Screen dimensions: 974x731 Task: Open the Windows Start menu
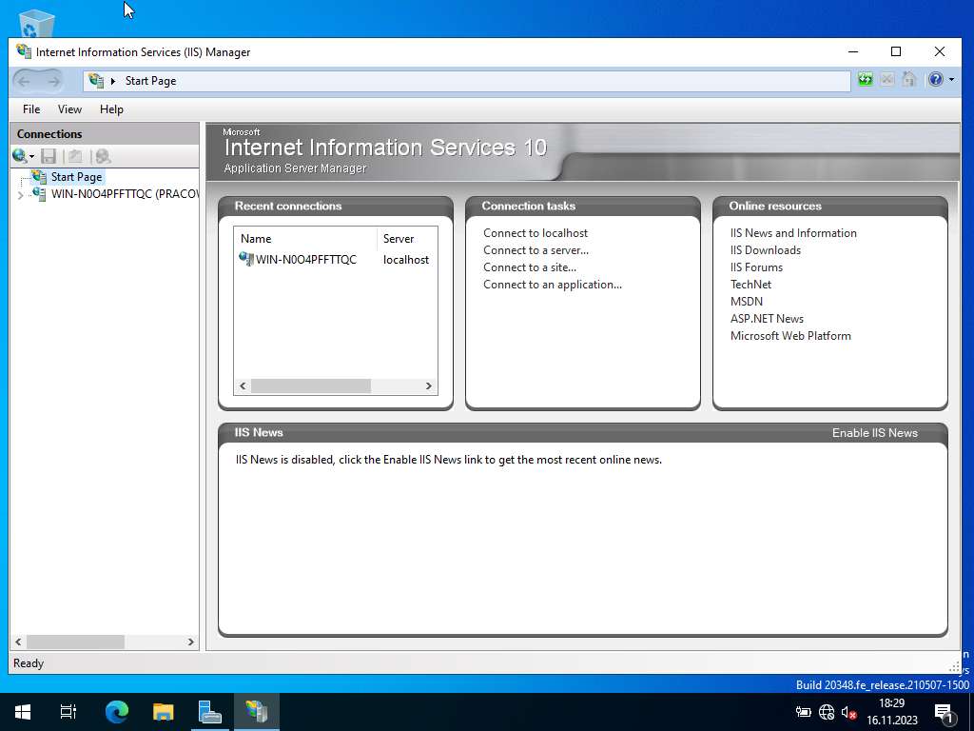click(x=23, y=712)
